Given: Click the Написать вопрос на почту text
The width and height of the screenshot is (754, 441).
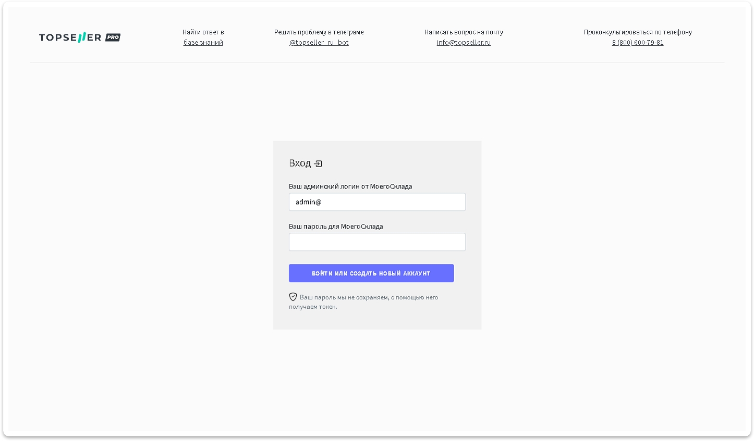Looking at the screenshot, I should [464, 32].
